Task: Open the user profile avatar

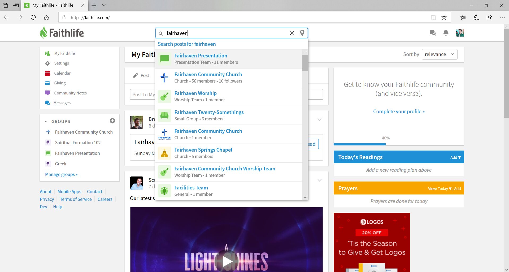Action: (460, 33)
